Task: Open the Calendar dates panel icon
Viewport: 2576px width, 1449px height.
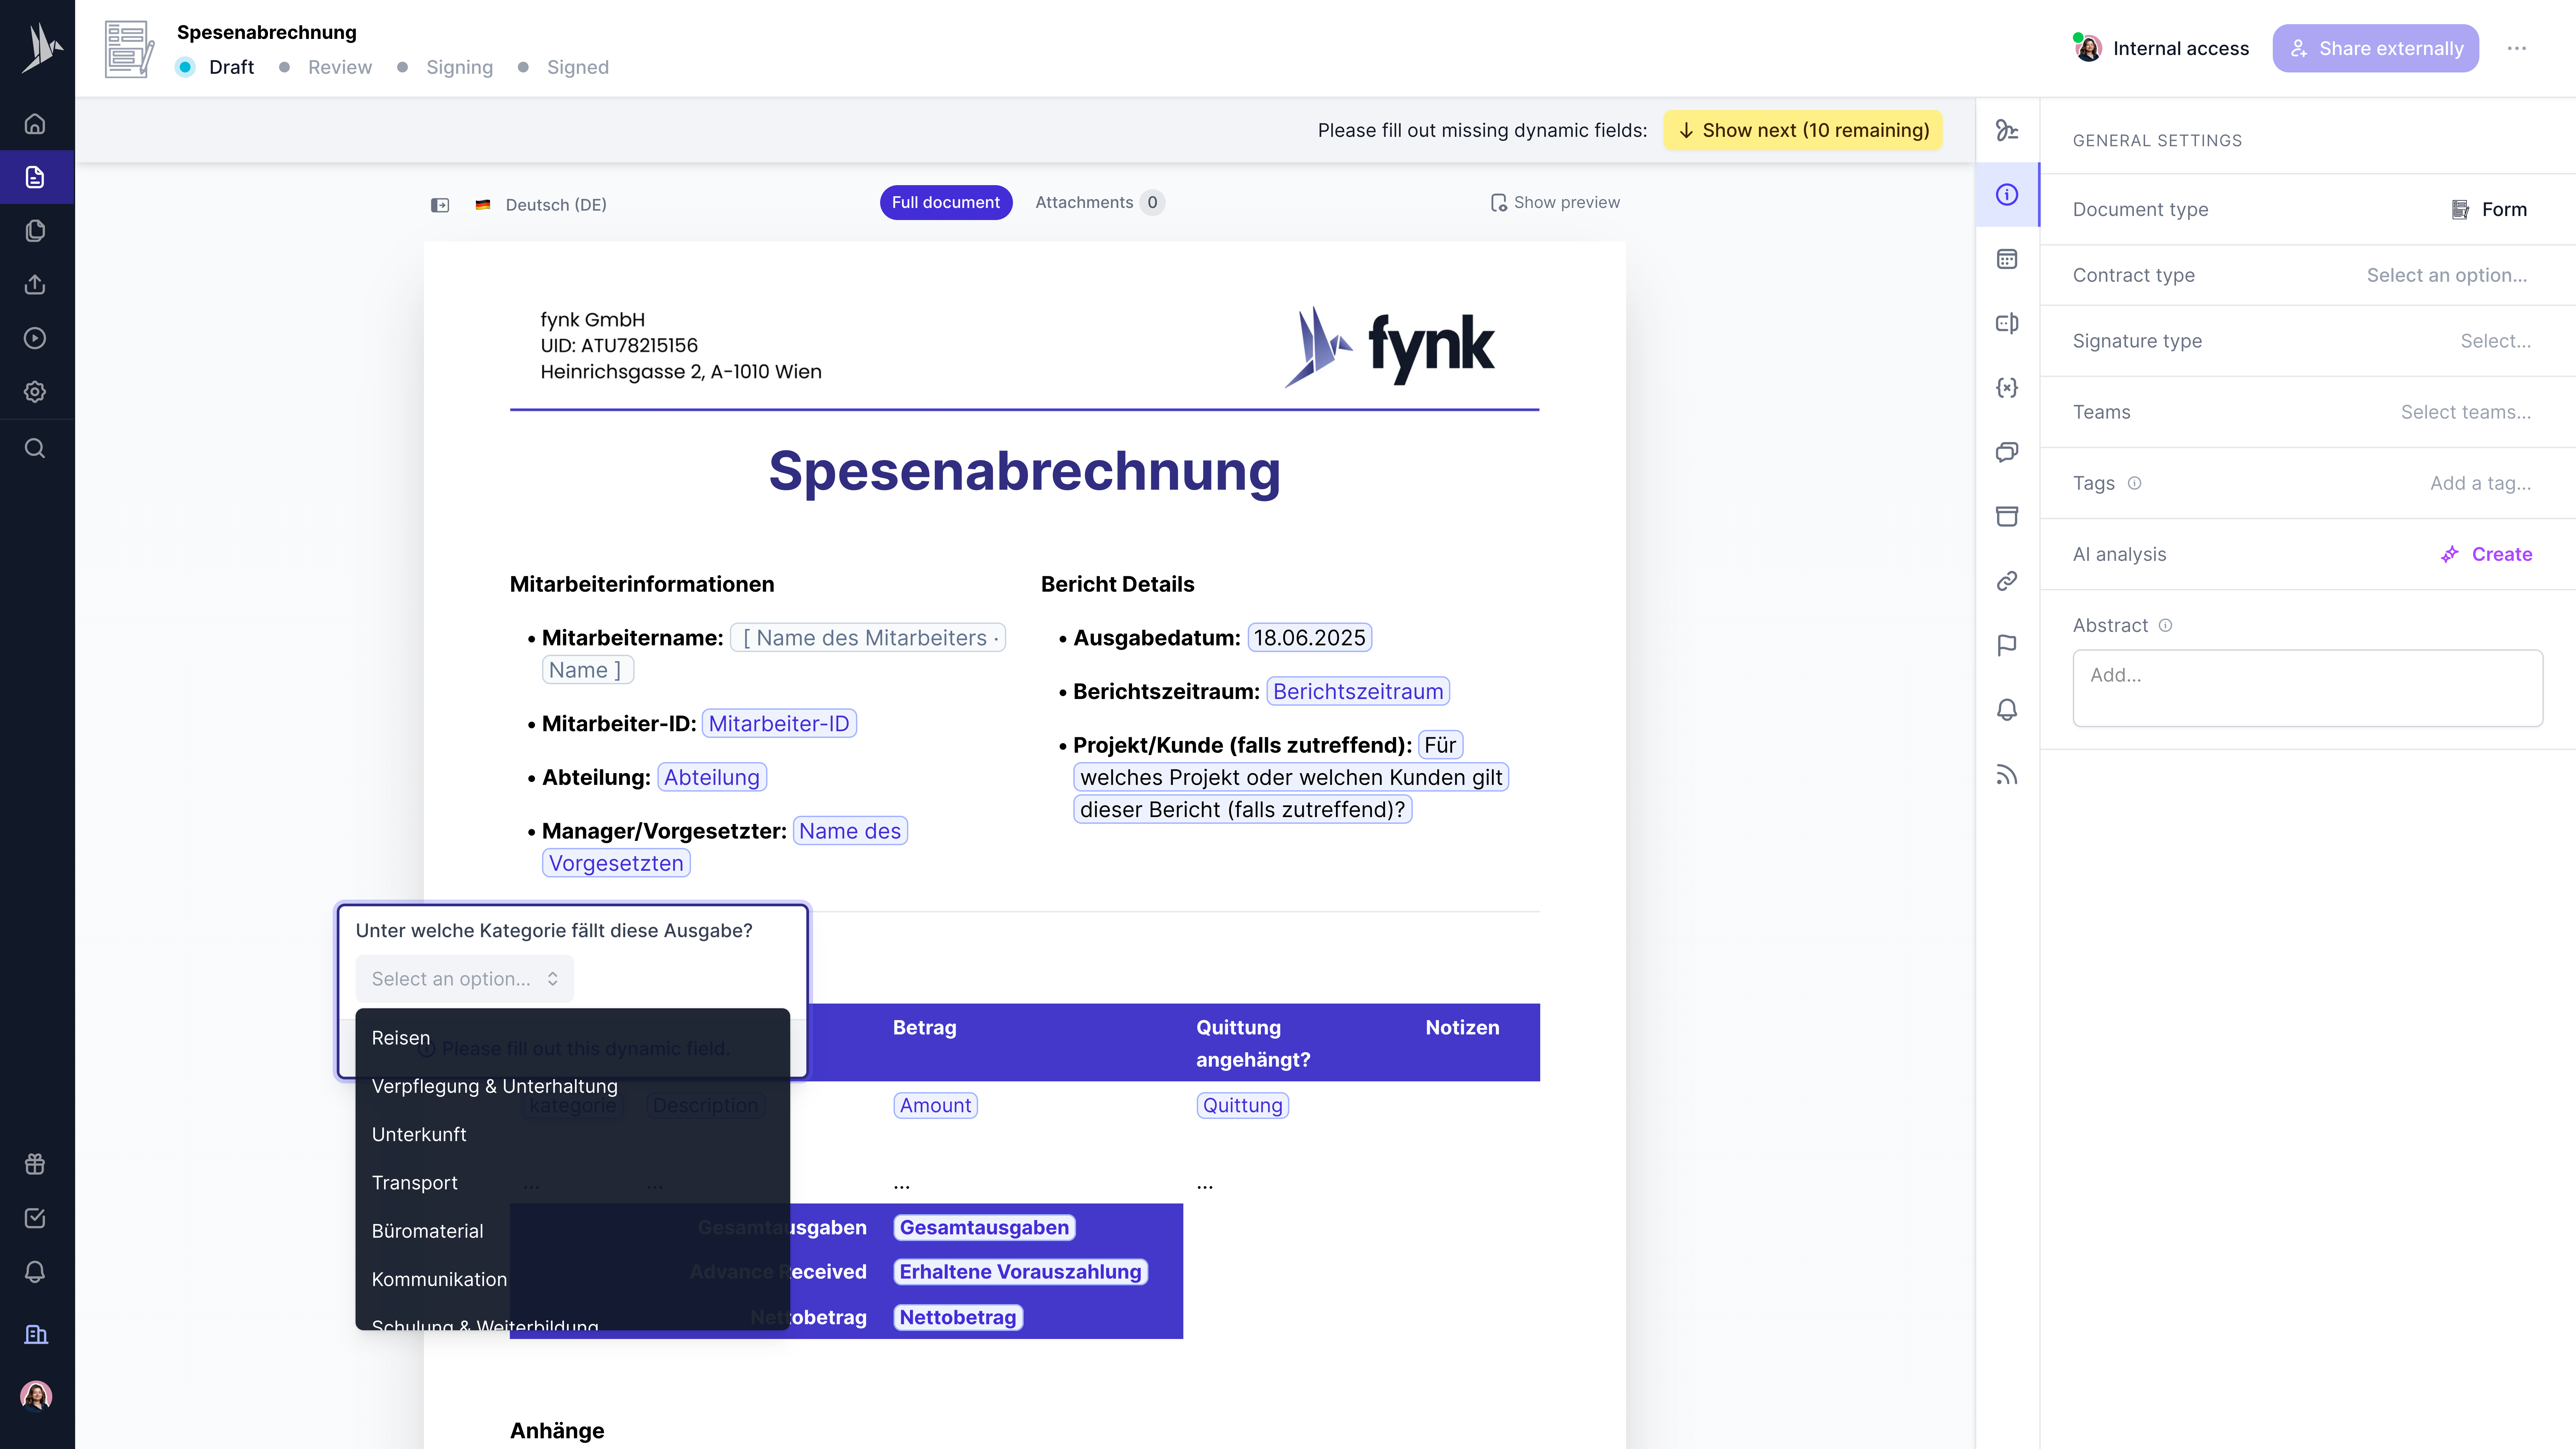Action: 2007,259
